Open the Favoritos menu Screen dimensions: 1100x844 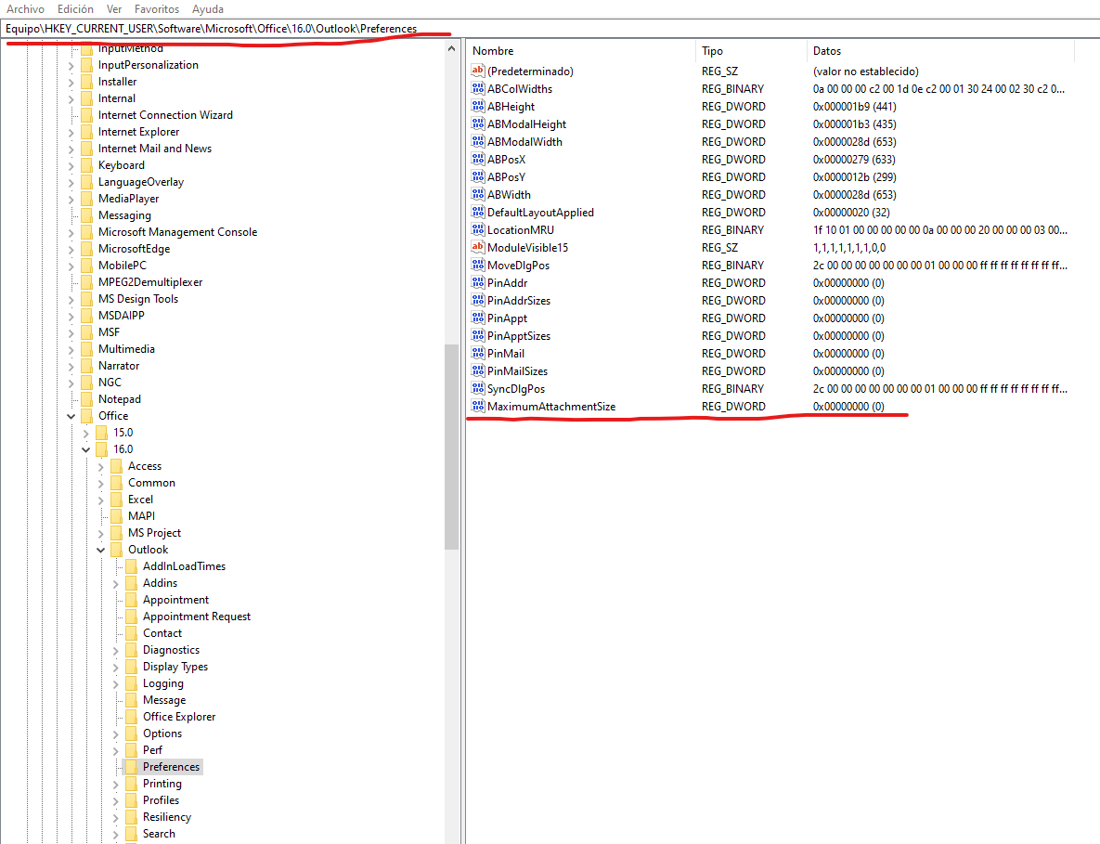click(x=157, y=9)
